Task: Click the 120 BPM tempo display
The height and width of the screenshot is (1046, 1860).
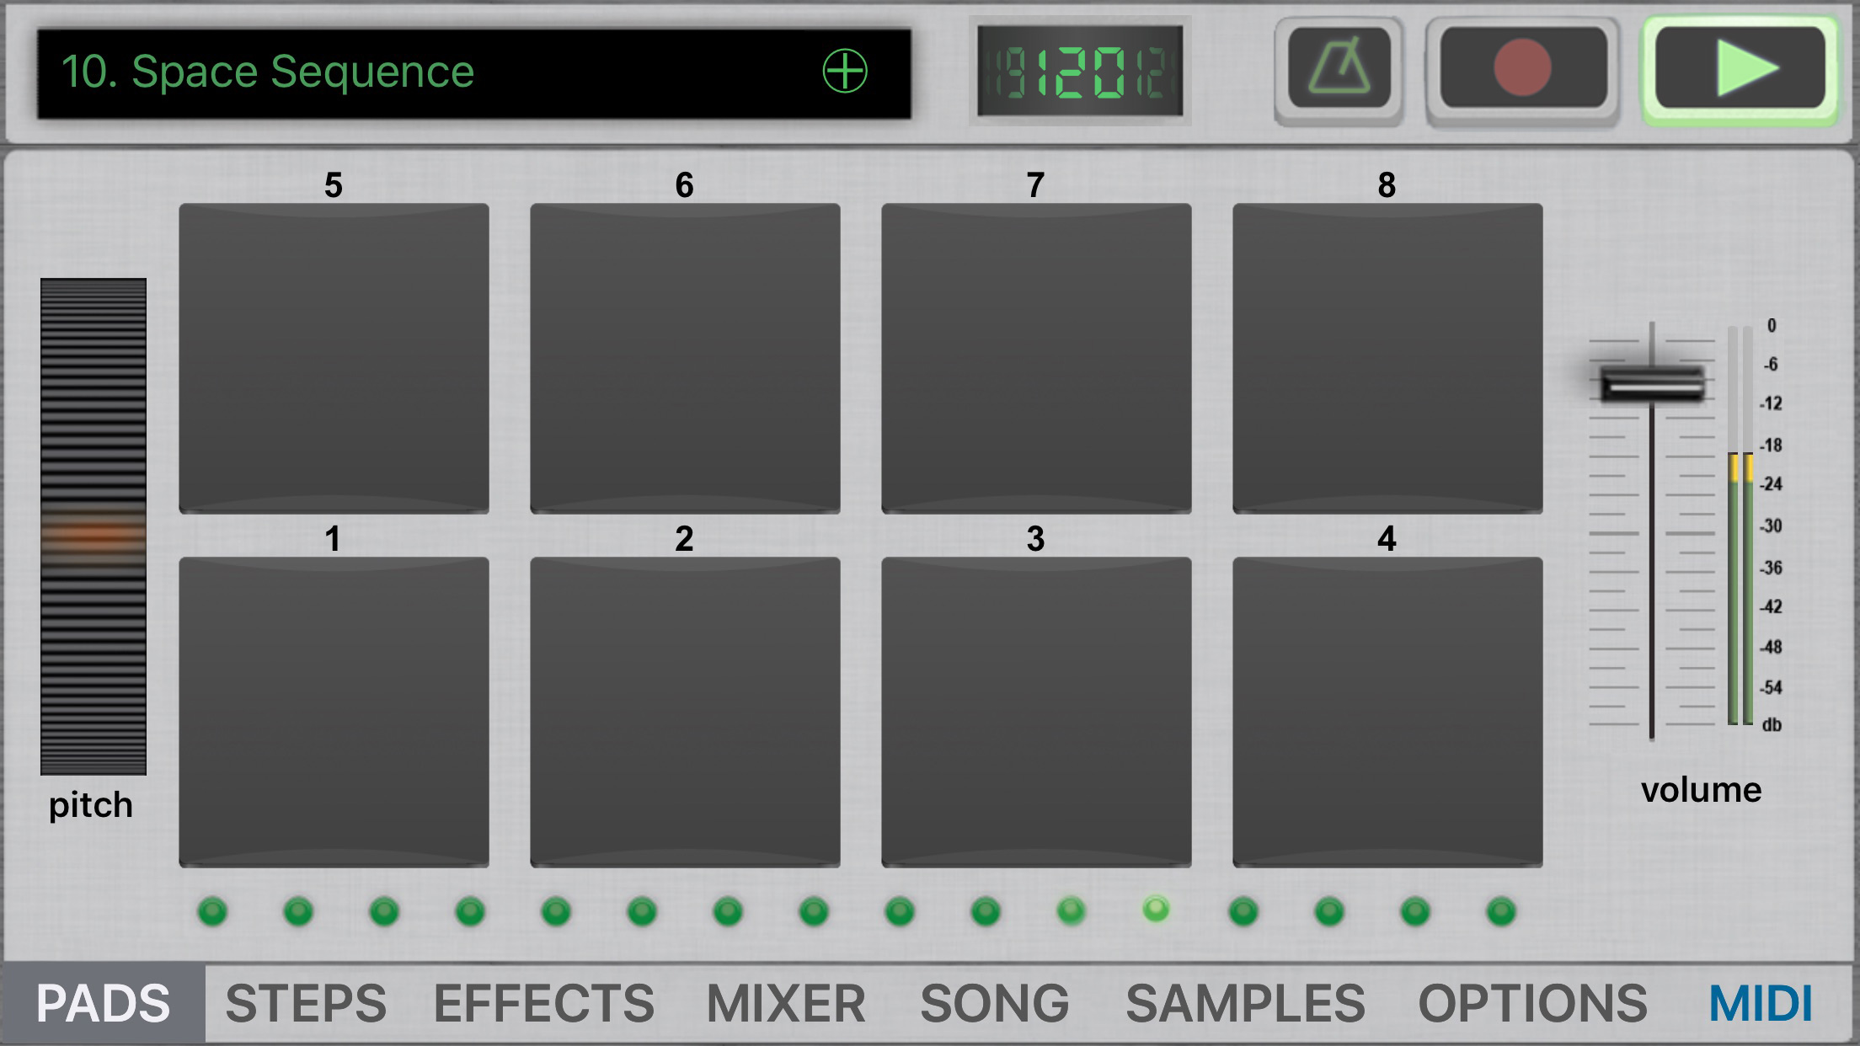Action: tap(1080, 72)
